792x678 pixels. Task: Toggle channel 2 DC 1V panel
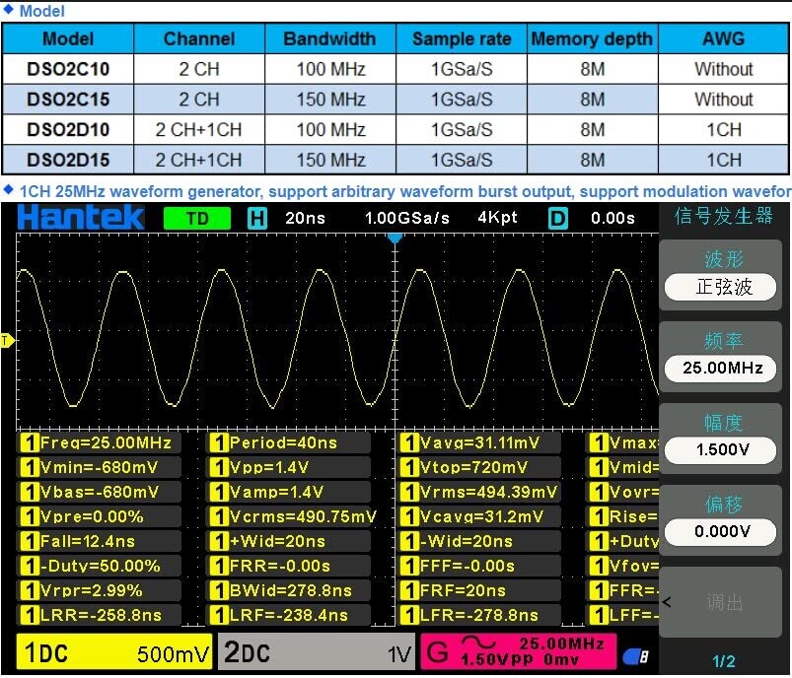[316, 652]
